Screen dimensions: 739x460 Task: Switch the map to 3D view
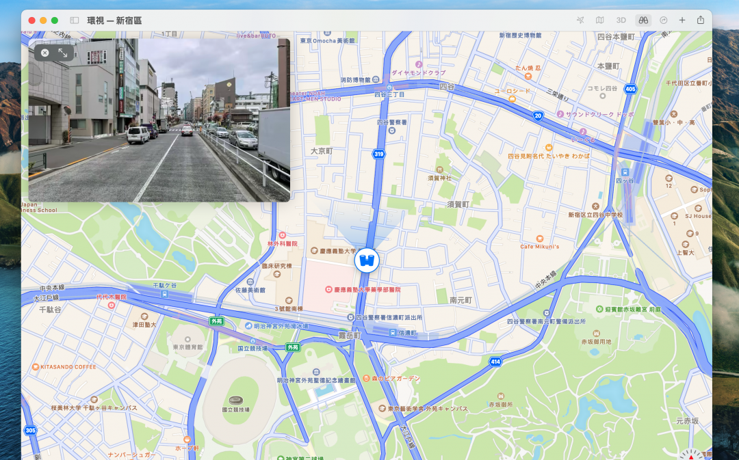[621, 21]
